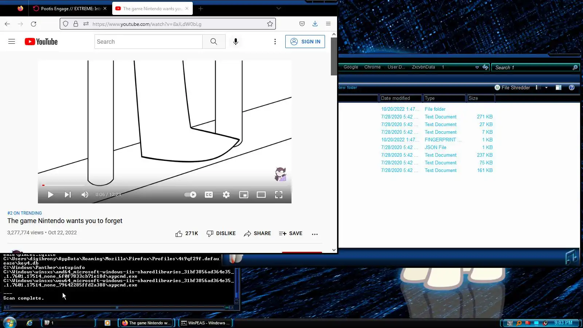Viewport: 583px width, 328px height.
Task: Mute the video volume
Action: (85, 195)
